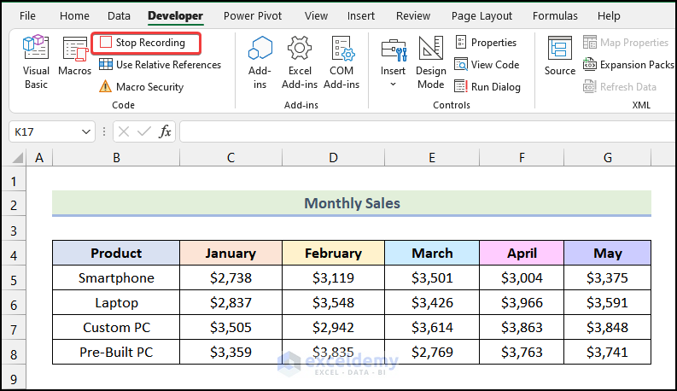Open control Properties

486,42
